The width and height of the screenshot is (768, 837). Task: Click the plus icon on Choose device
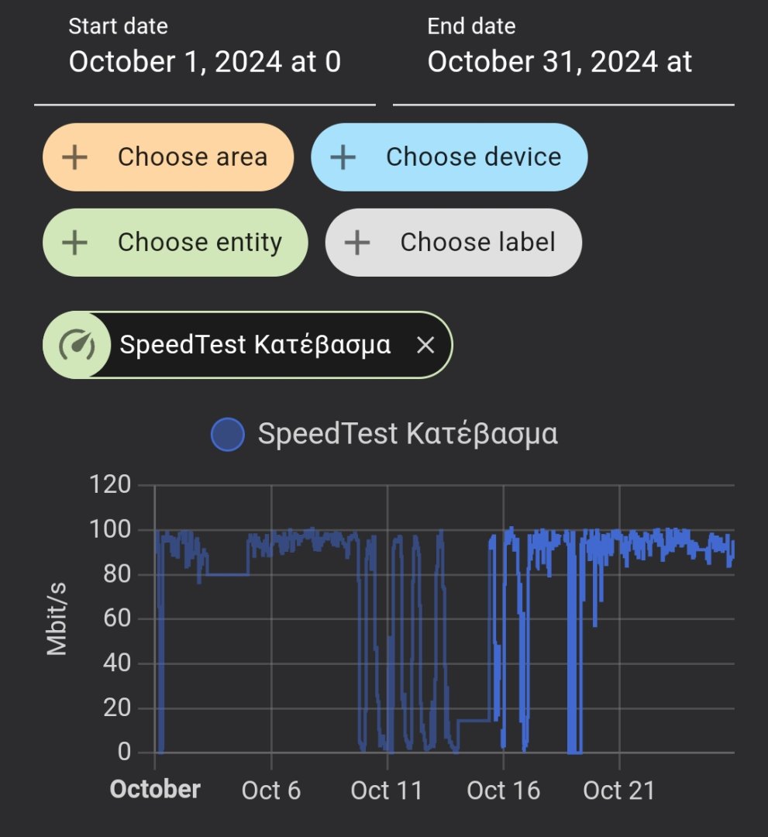343,157
